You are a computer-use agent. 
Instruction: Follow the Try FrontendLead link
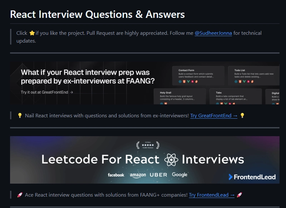point(212,195)
